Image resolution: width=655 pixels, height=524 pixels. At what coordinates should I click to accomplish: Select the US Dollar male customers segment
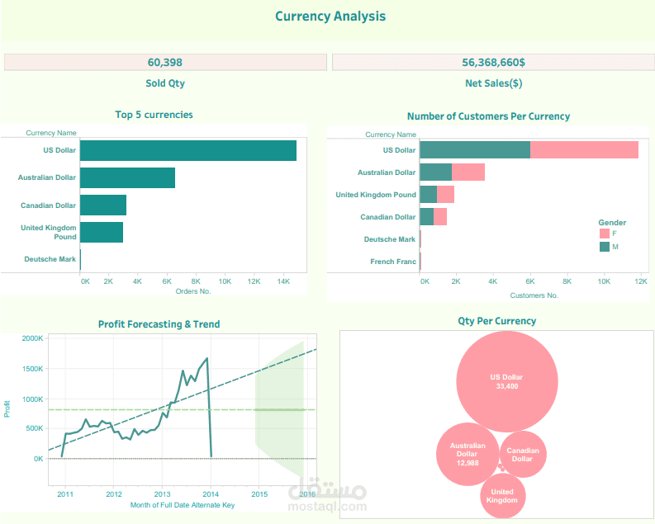point(475,150)
